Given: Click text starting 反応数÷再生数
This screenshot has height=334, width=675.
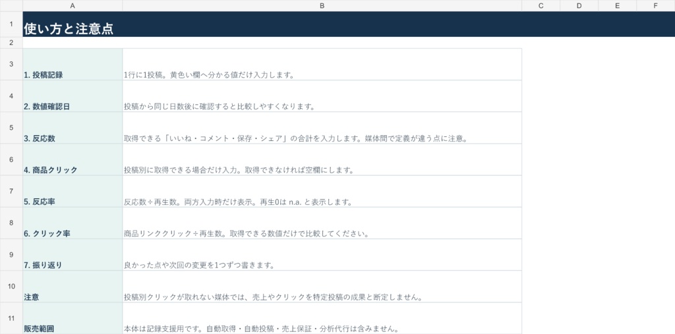Looking at the screenshot, I should coord(237,202).
